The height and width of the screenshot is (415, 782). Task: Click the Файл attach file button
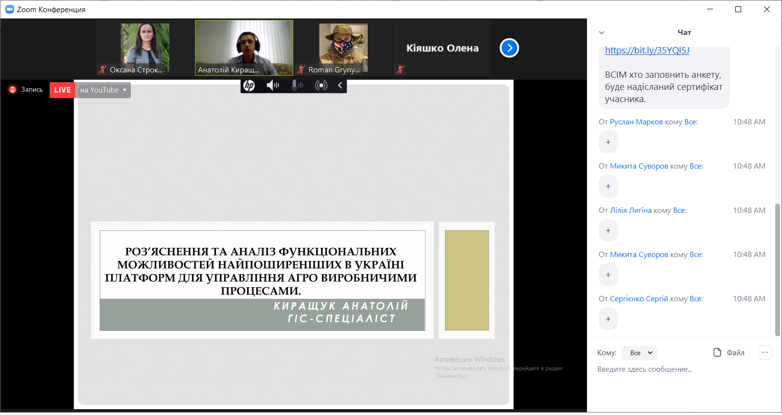point(729,353)
